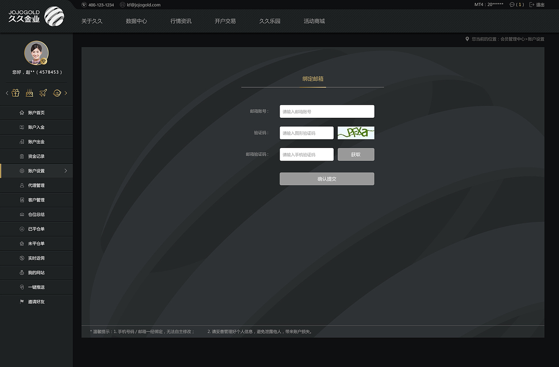Click the kf@jojogold.com email link
559x367 pixels.
pyautogui.click(x=144, y=5)
